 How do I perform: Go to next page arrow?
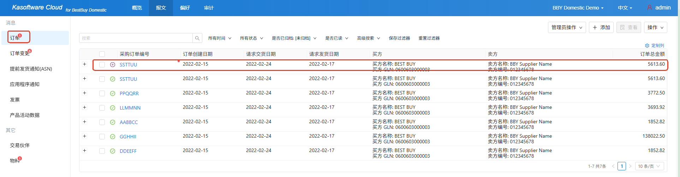pos(630,166)
